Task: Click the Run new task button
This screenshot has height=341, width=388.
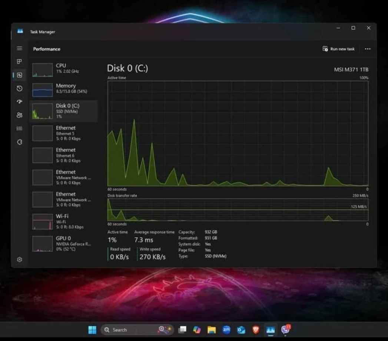Action: (x=339, y=49)
